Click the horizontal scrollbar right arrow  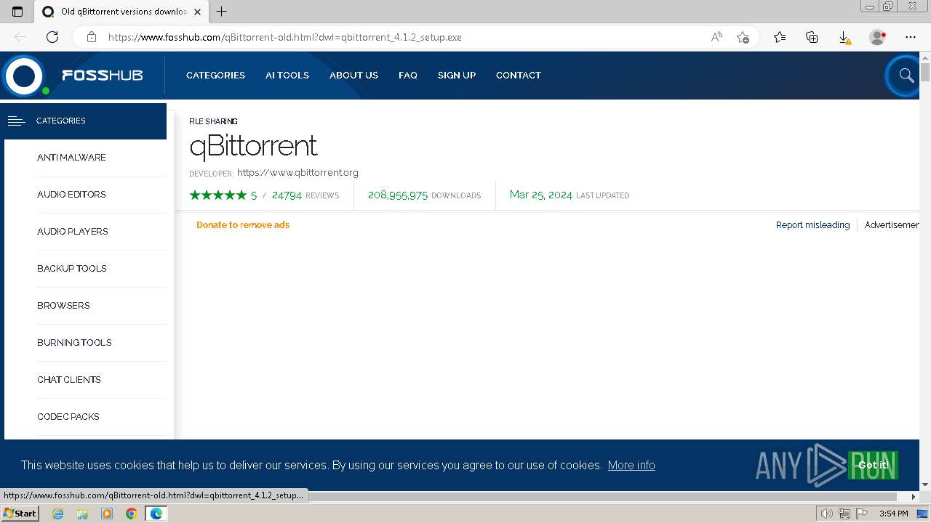point(914,497)
